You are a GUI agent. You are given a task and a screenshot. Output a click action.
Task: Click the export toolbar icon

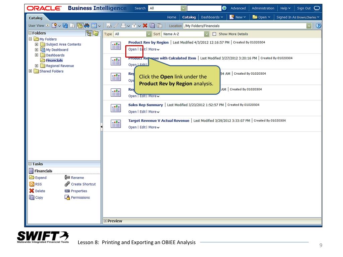click(x=134, y=25)
